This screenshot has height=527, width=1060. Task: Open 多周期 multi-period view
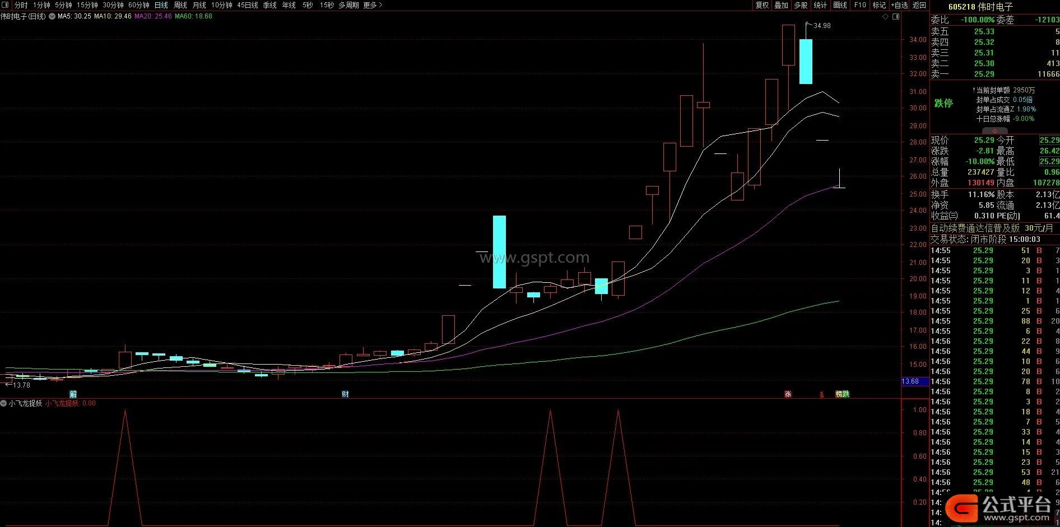(348, 5)
